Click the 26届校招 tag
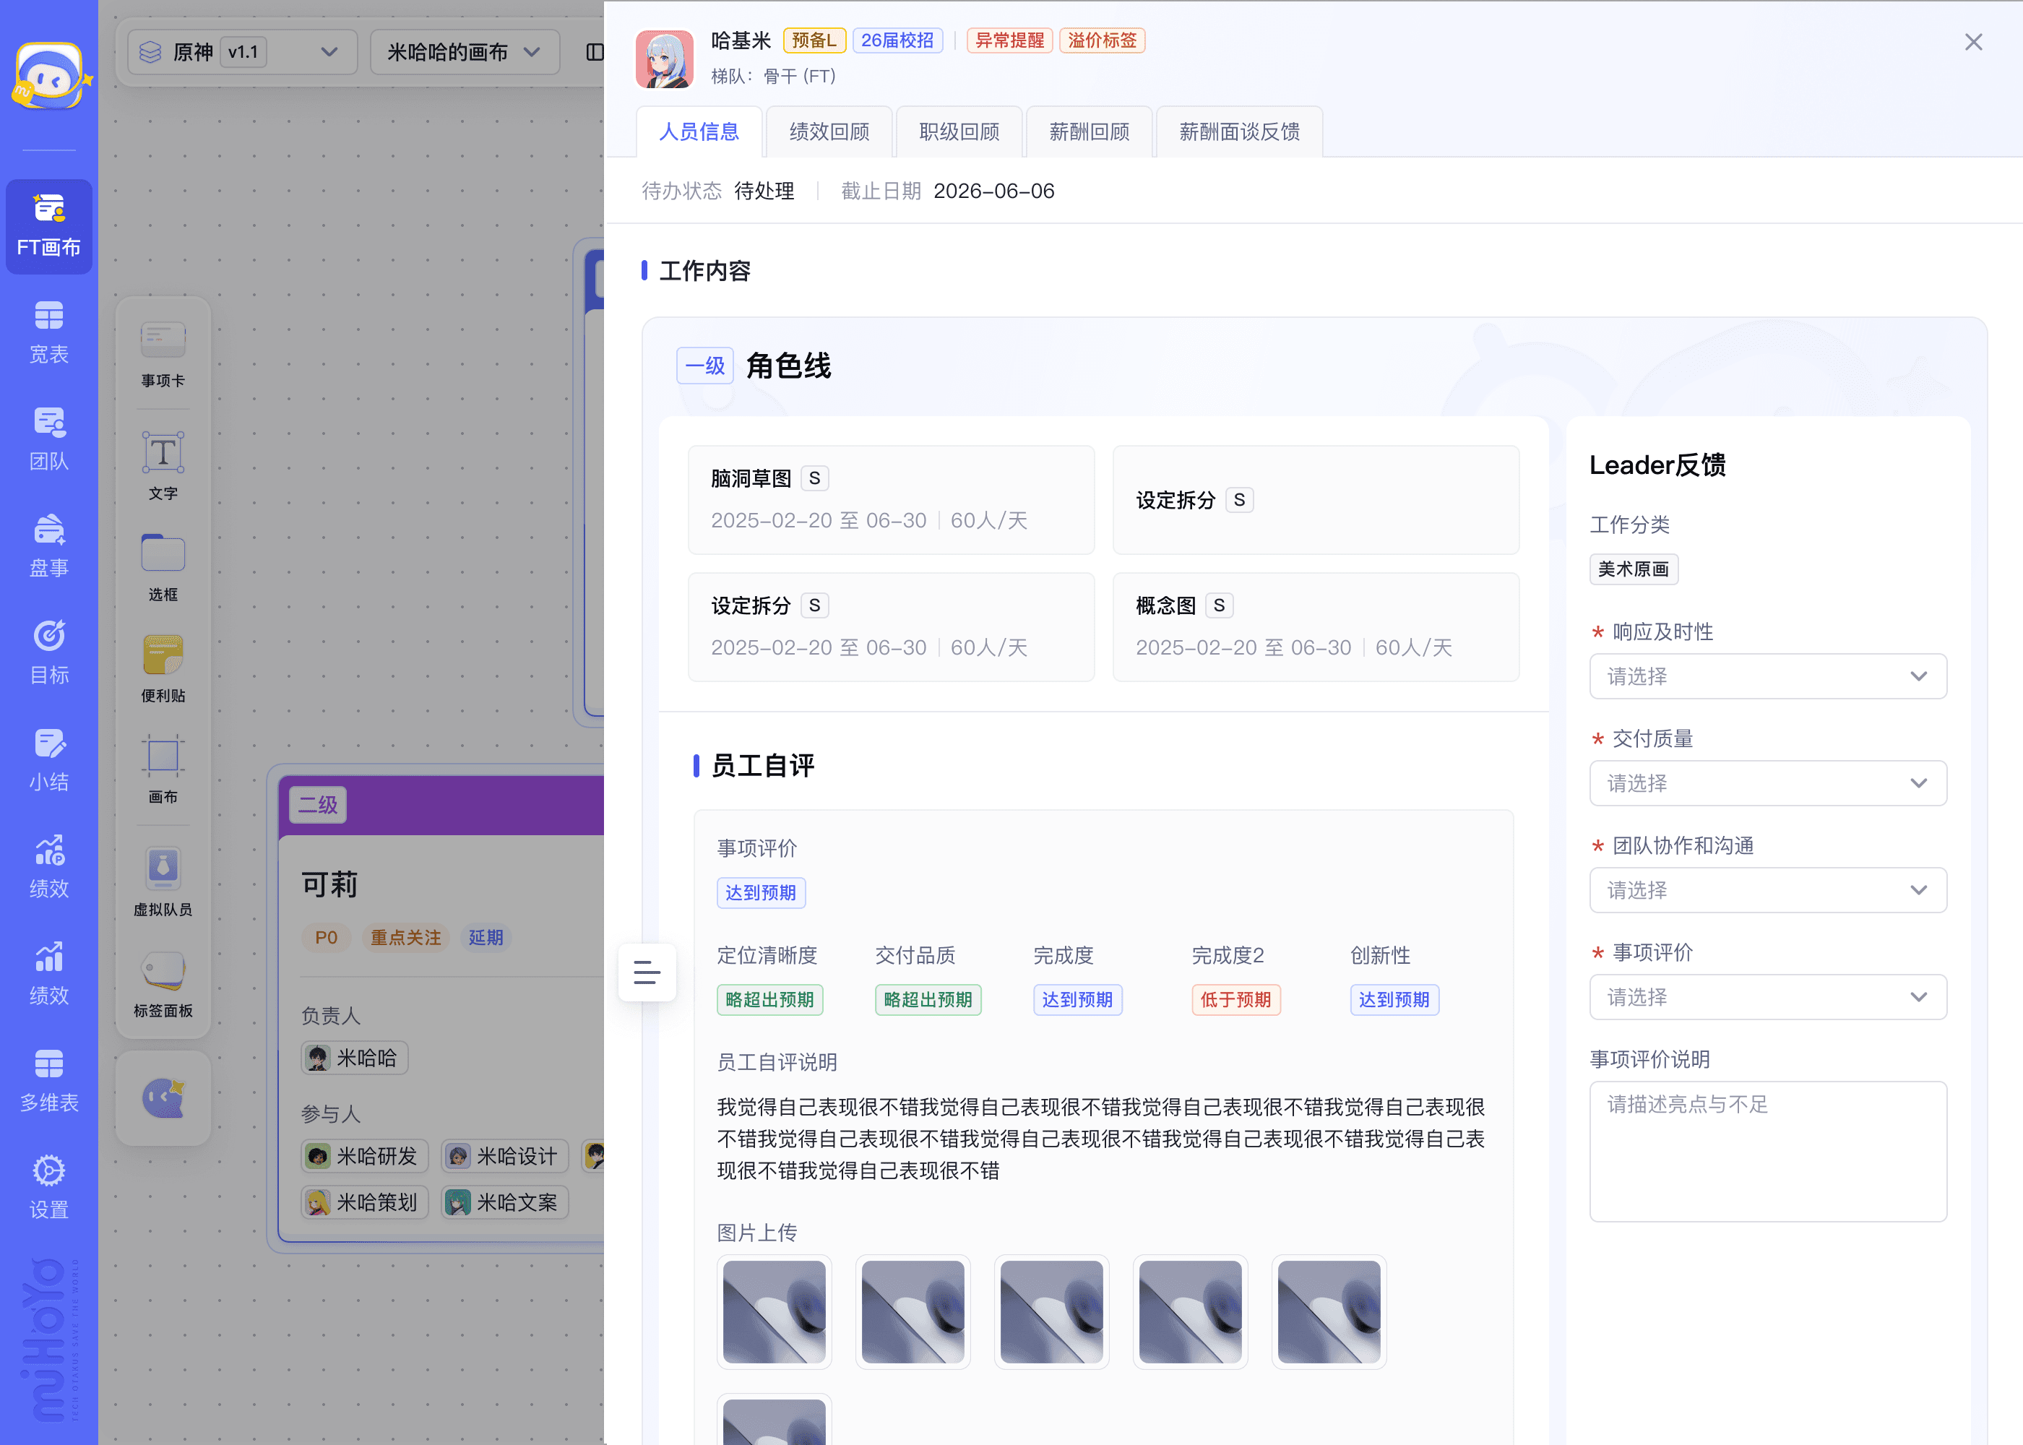 [897, 41]
